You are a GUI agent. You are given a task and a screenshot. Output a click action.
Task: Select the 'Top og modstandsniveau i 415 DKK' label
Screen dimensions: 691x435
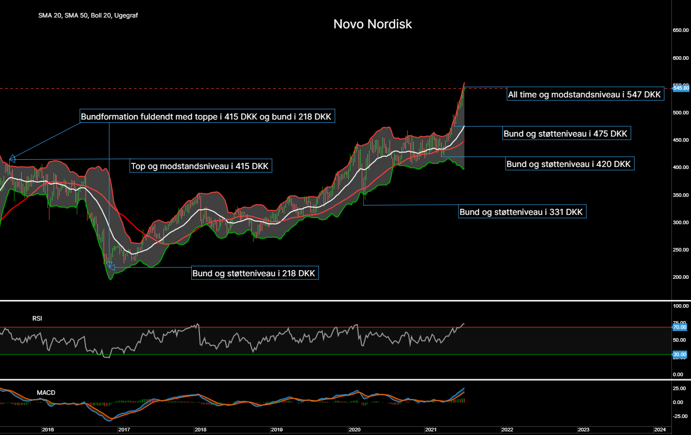[201, 166]
